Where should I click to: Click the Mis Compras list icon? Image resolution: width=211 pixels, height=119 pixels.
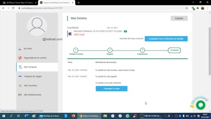(x=20, y=67)
